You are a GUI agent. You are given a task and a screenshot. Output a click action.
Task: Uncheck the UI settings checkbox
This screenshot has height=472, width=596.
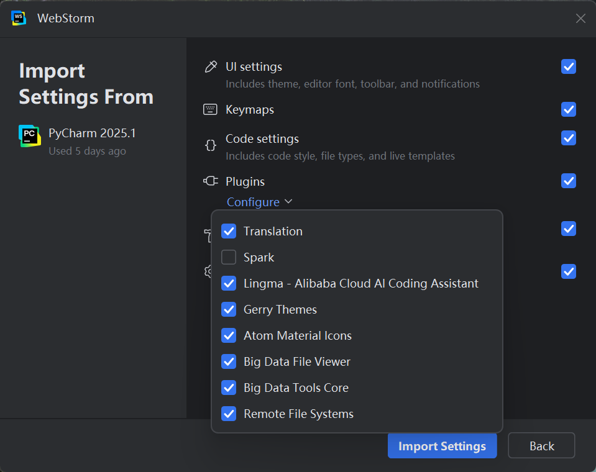pyautogui.click(x=569, y=66)
